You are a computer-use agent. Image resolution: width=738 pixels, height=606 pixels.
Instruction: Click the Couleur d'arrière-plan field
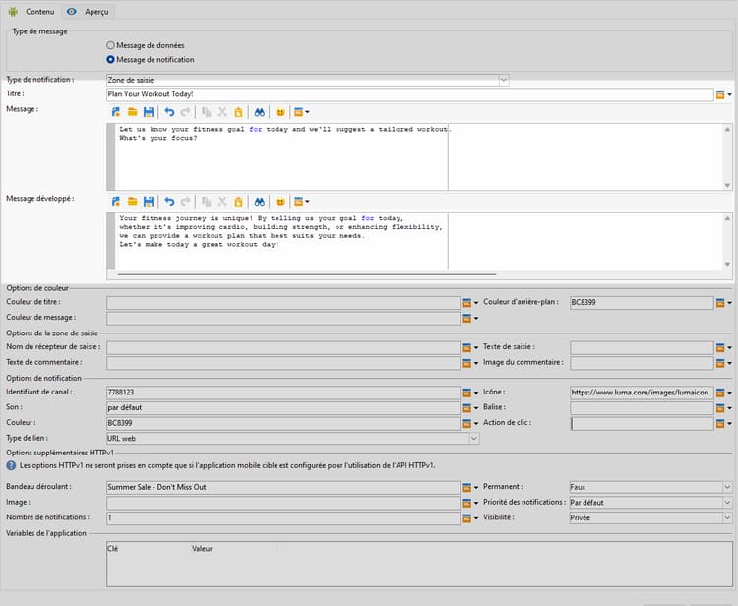[x=641, y=303]
